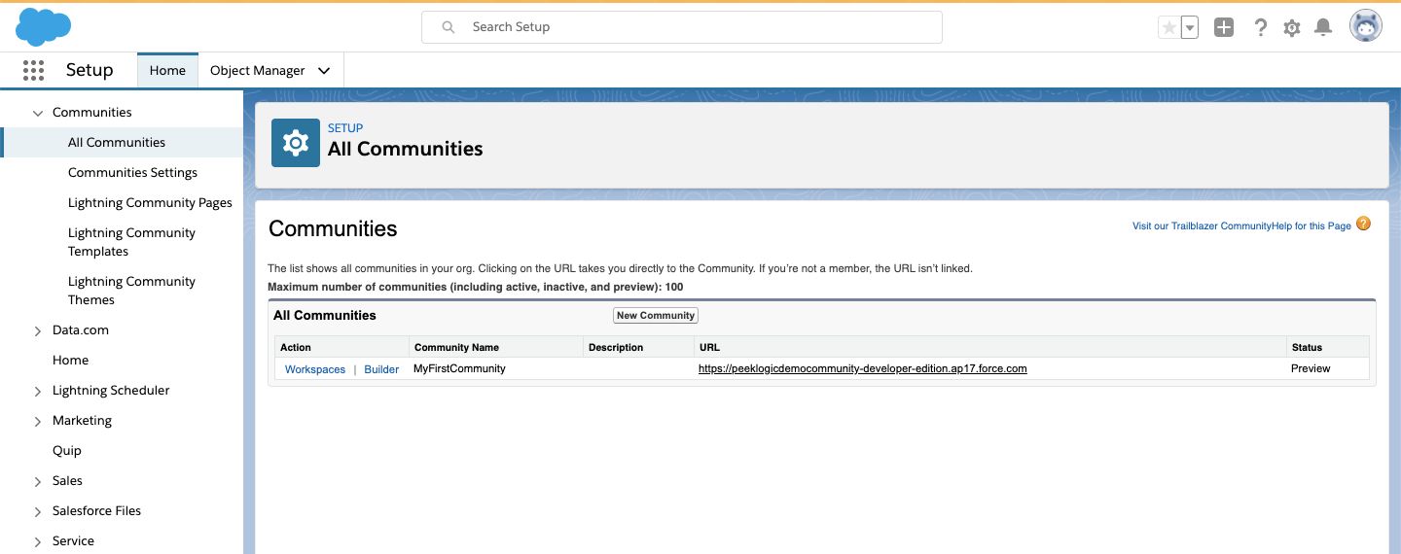Open the Favorites list dropdown arrow

[x=1190, y=28]
